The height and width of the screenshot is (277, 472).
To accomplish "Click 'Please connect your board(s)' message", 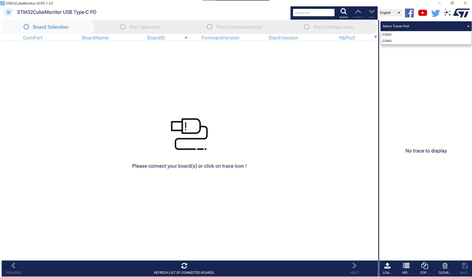I will pyautogui.click(x=189, y=166).
